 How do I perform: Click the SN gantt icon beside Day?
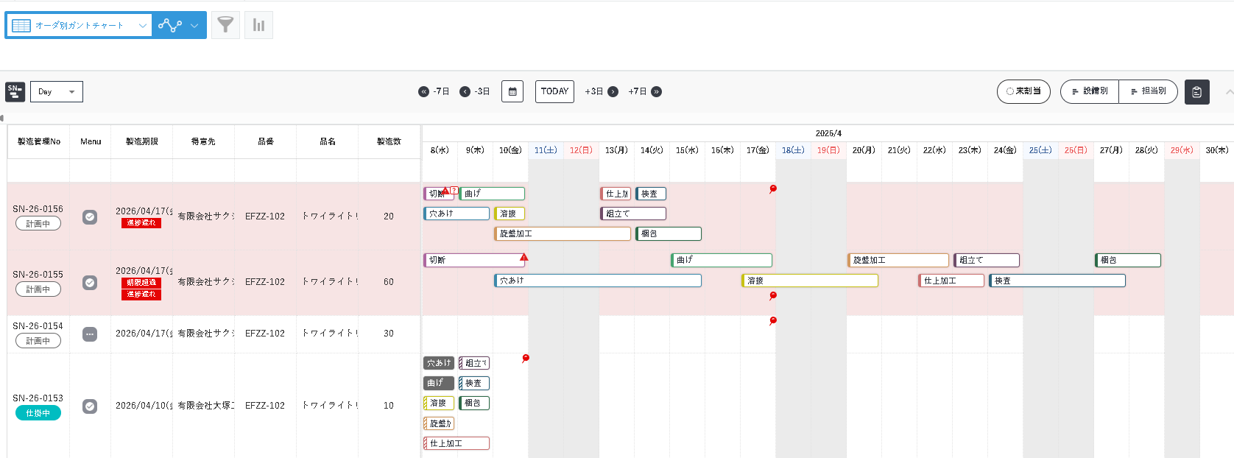pyautogui.click(x=15, y=91)
